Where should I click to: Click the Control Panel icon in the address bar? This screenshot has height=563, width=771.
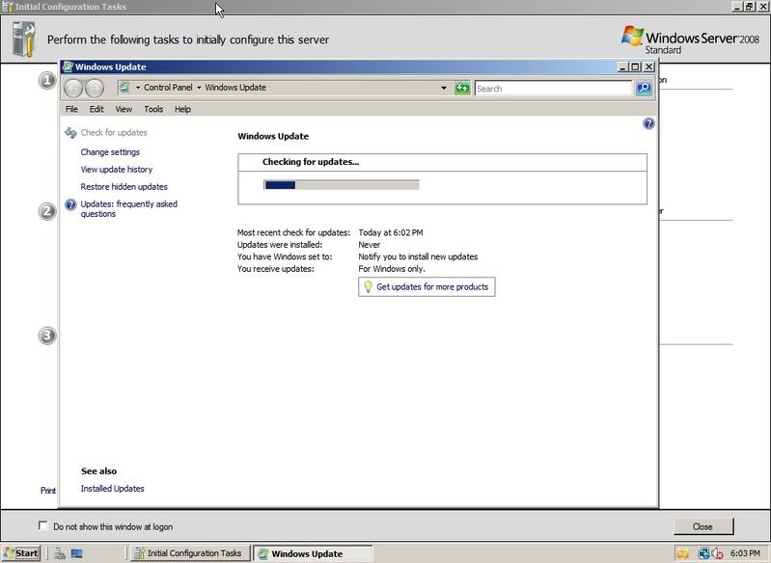pos(124,88)
